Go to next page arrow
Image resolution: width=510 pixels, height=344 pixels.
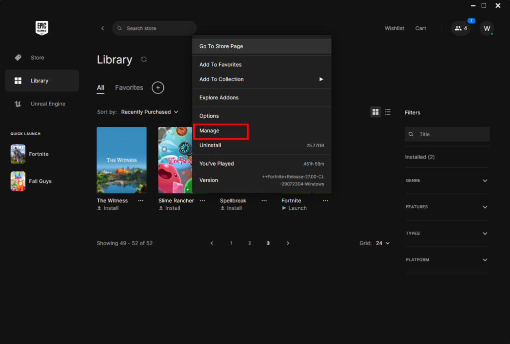[x=288, y=243]
